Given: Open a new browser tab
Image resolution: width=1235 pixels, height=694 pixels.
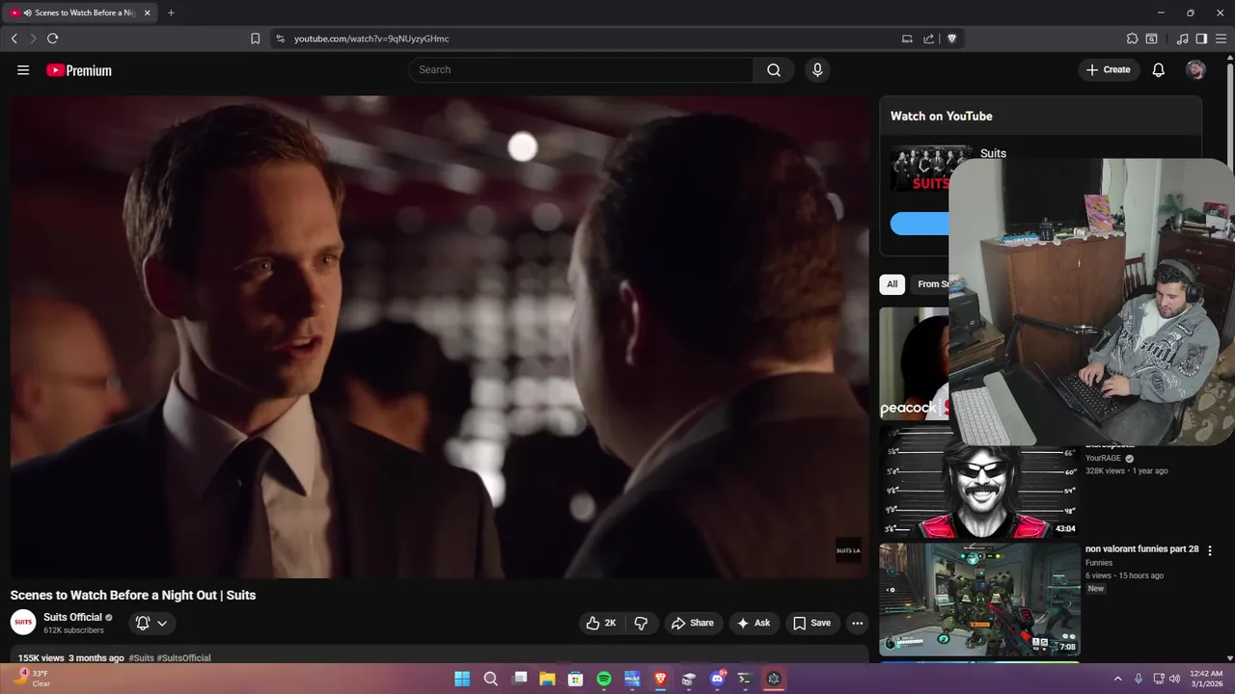Looking at the screenshot, I should 171,13.
